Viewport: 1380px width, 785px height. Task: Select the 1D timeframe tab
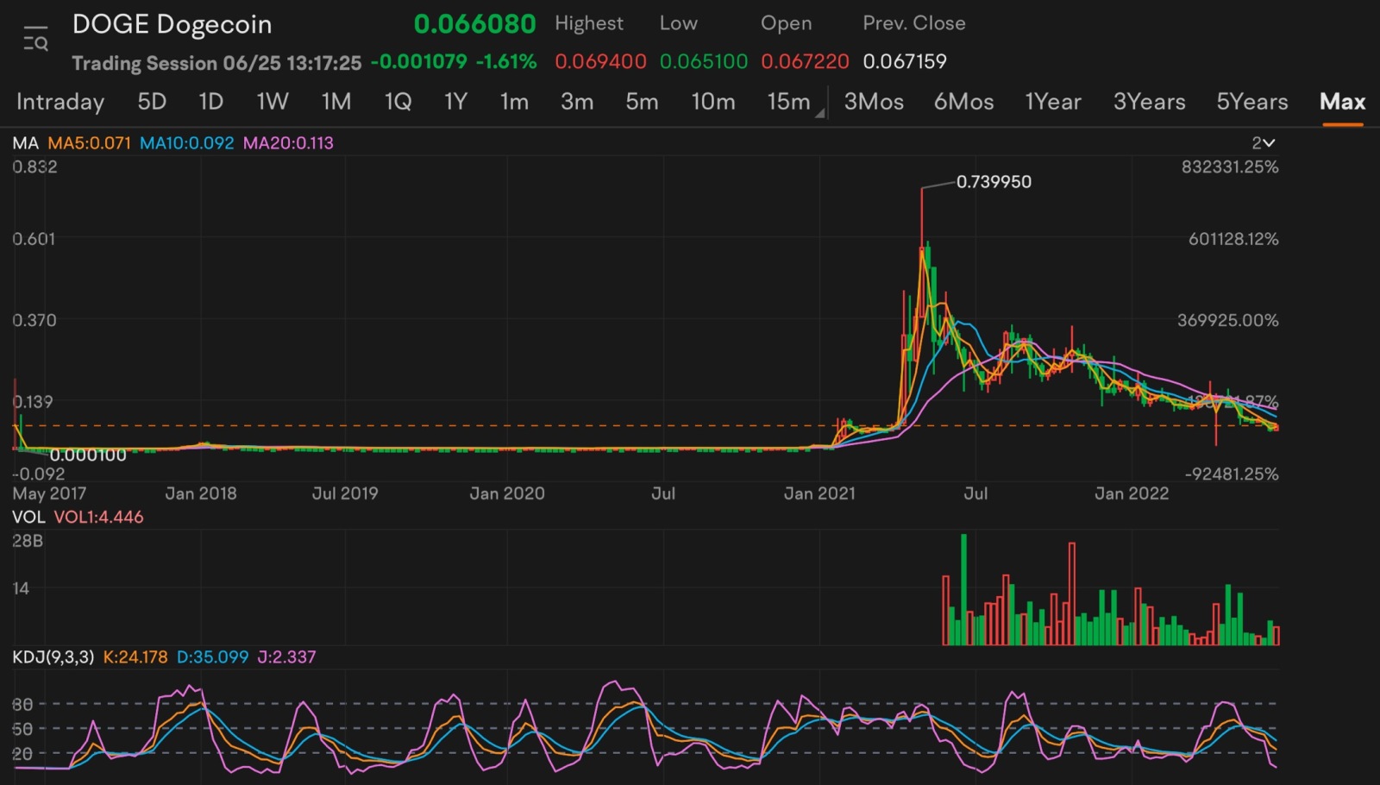[211, 102]
